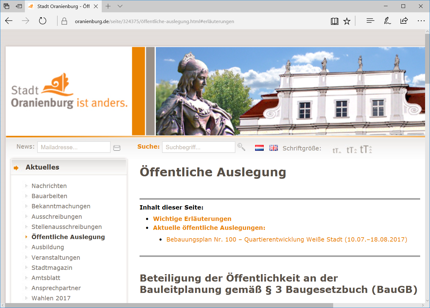Add page to favorites with star icon
Viewport: 430px width, 308px height.
[347, 21]
